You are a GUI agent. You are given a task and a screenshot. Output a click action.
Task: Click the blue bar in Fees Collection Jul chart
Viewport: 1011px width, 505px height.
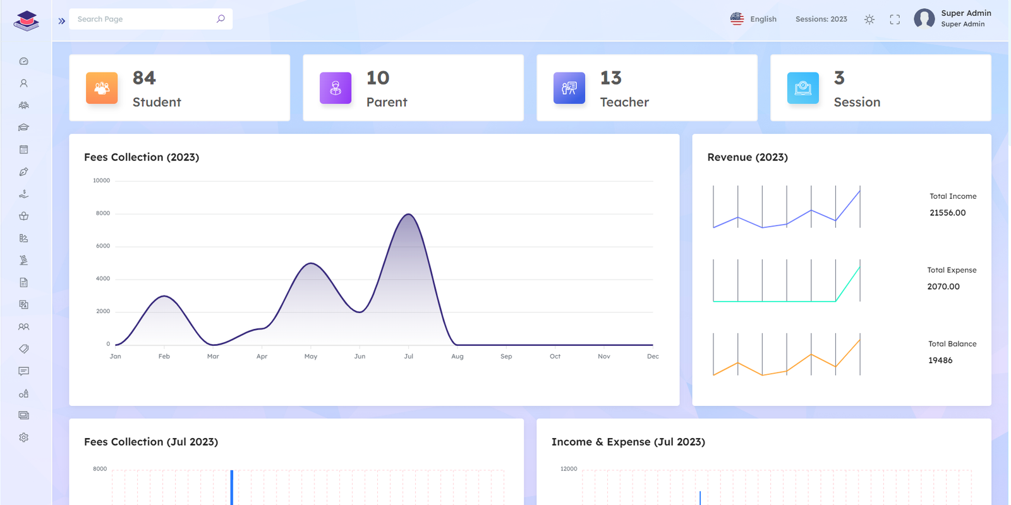(x=232, y=487)
